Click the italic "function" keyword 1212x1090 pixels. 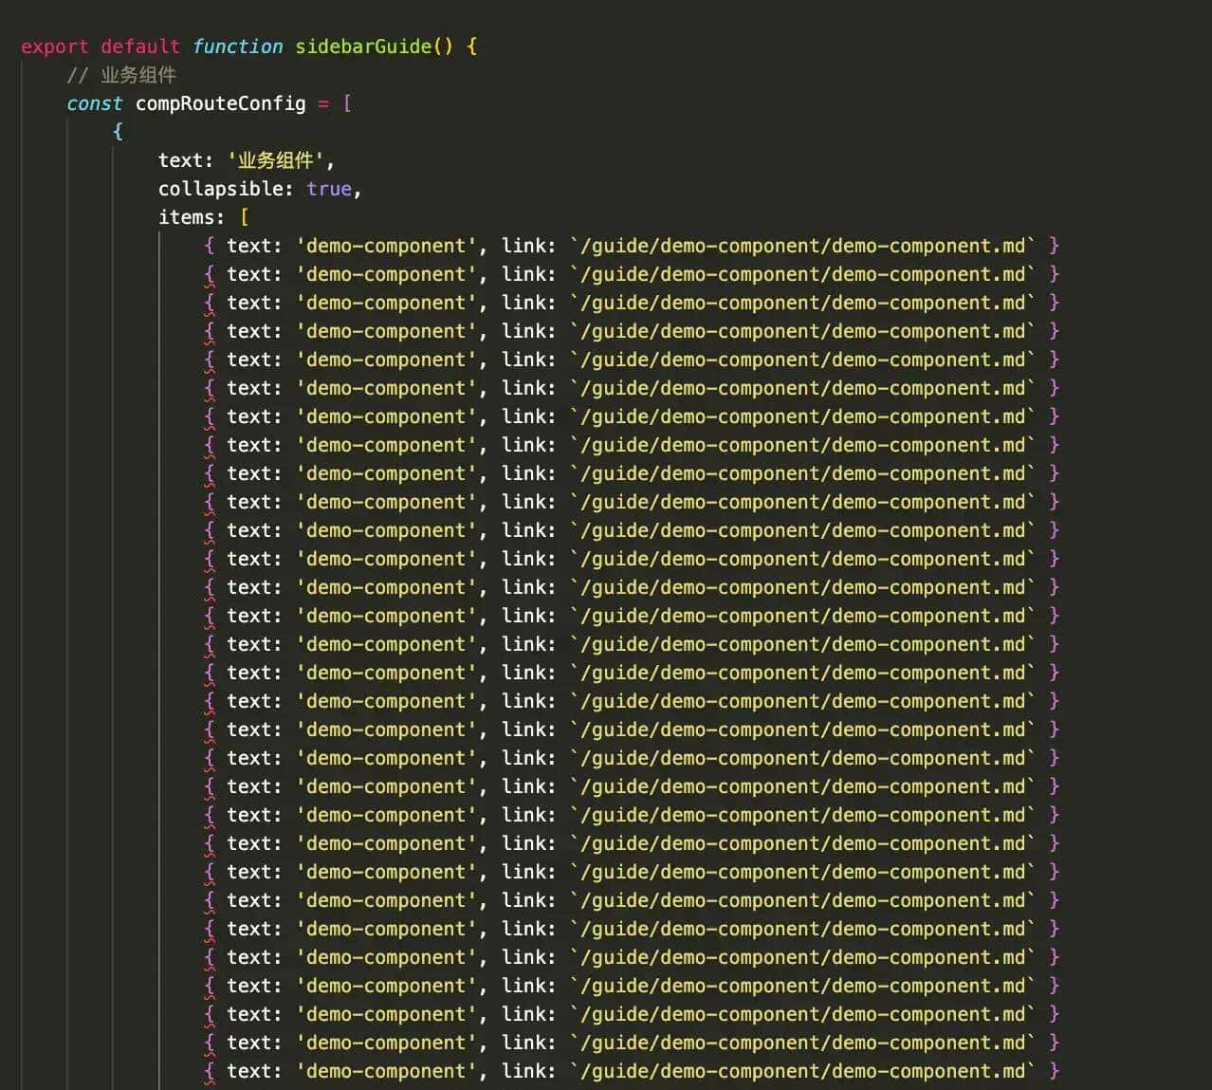(237, 46)
